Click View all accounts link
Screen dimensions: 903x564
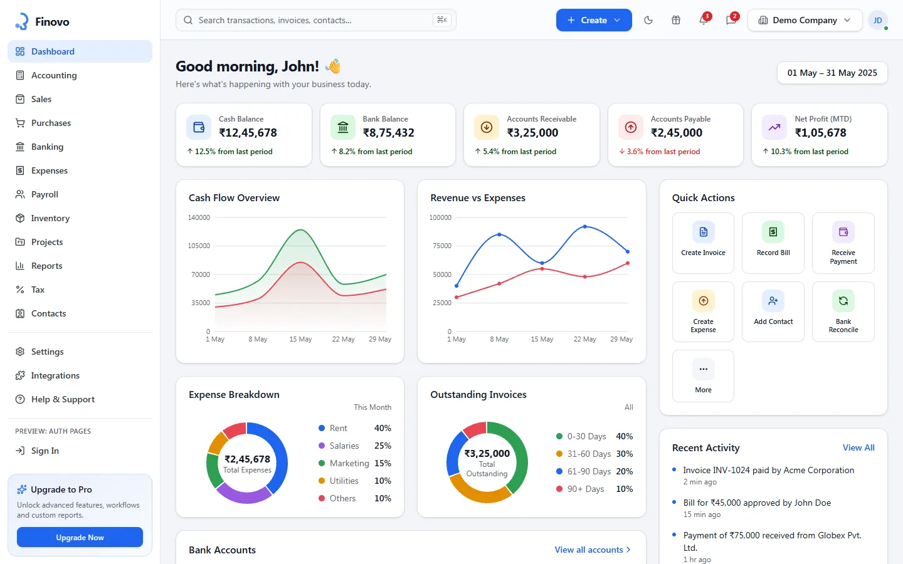[x=593, y=550]
